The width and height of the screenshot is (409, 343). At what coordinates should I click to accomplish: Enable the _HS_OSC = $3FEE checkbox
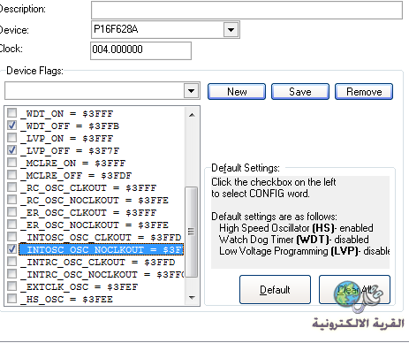pos(11,299)
